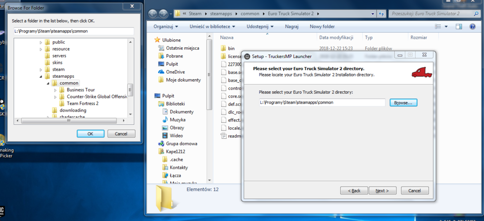Toggle the preview pane icon in toolbar

pos(459,27)
